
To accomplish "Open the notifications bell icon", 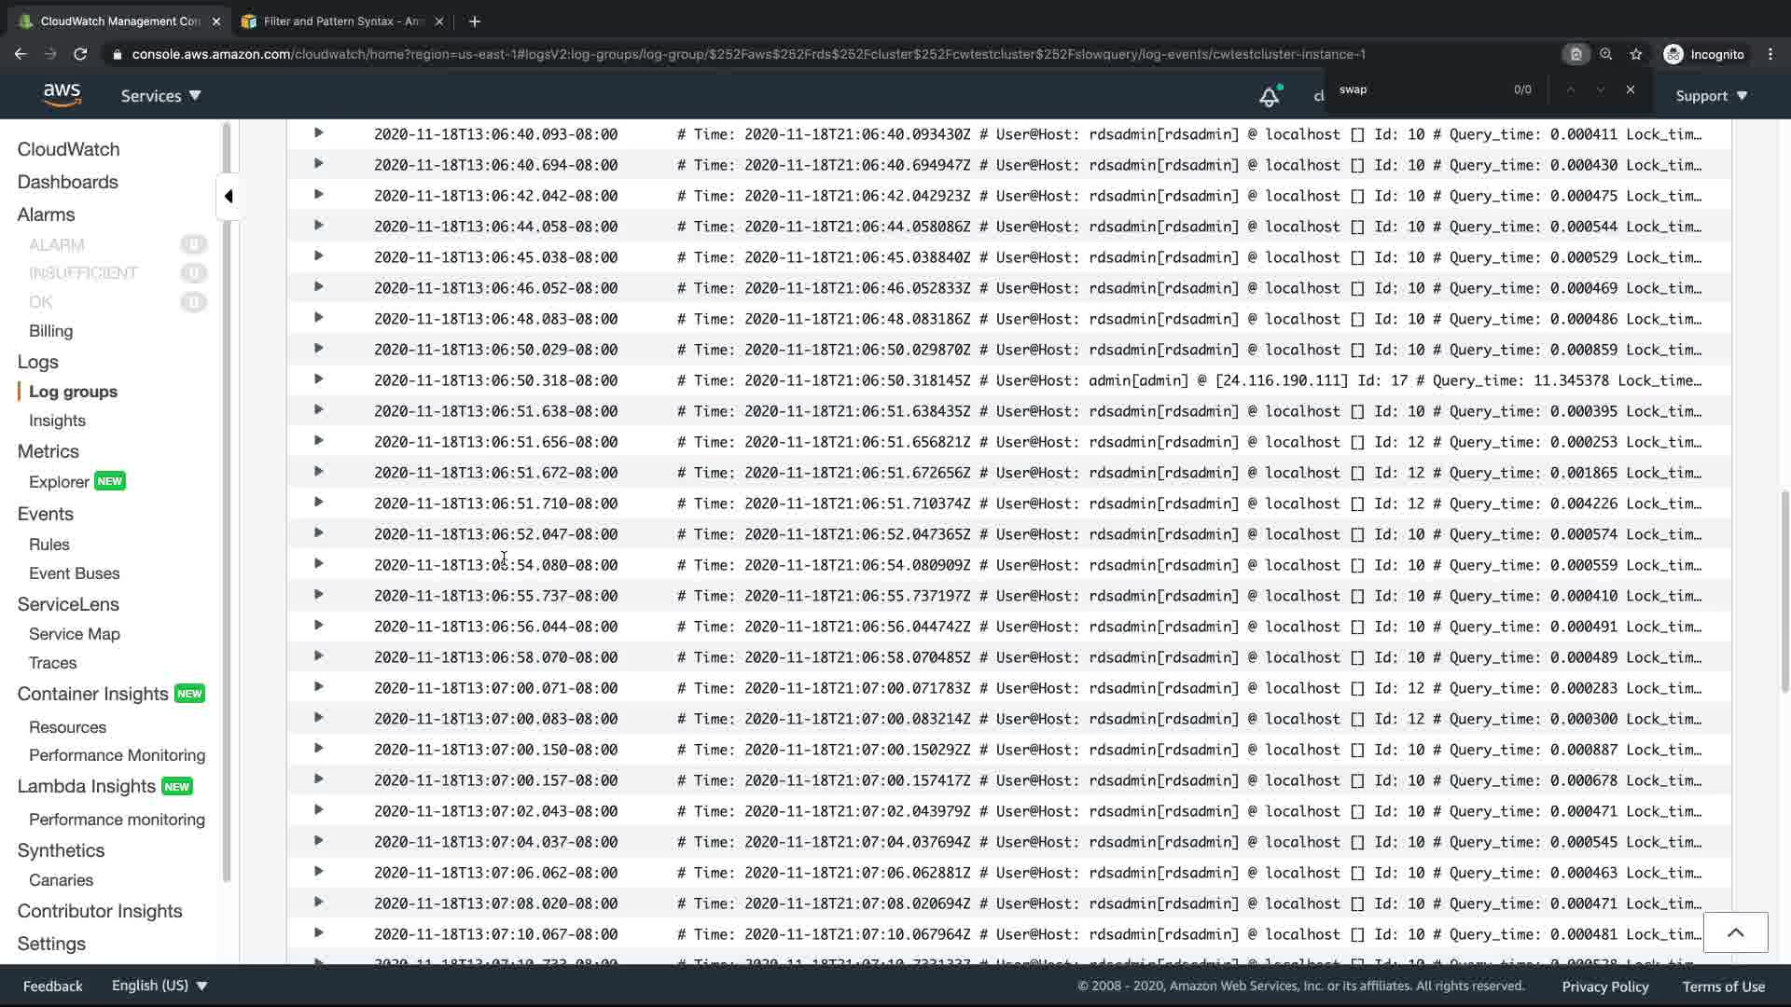I will [x=1269, y=96].
